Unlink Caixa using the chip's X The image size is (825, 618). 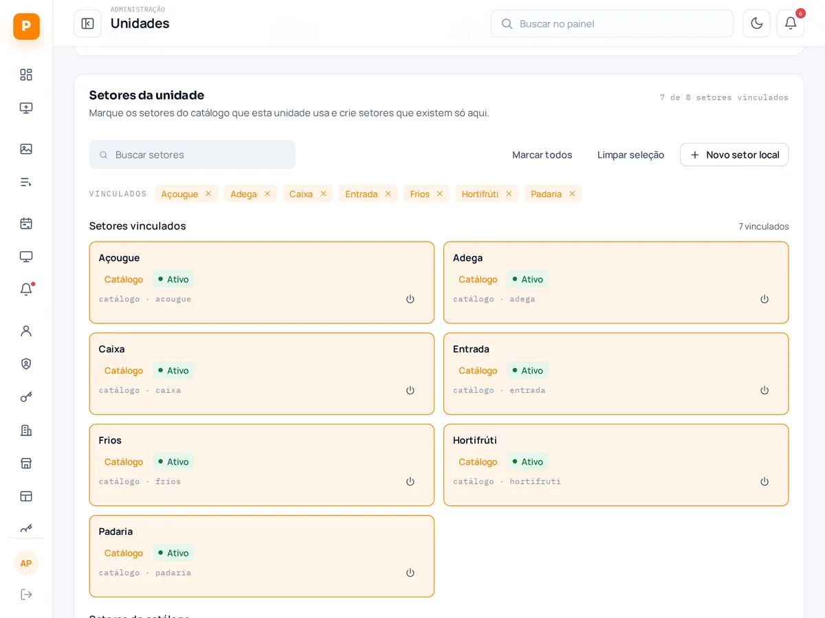323,194
